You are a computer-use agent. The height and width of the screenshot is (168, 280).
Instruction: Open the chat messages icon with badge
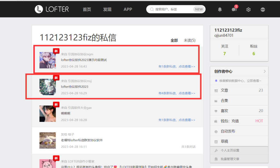click(x=234, y=10)
